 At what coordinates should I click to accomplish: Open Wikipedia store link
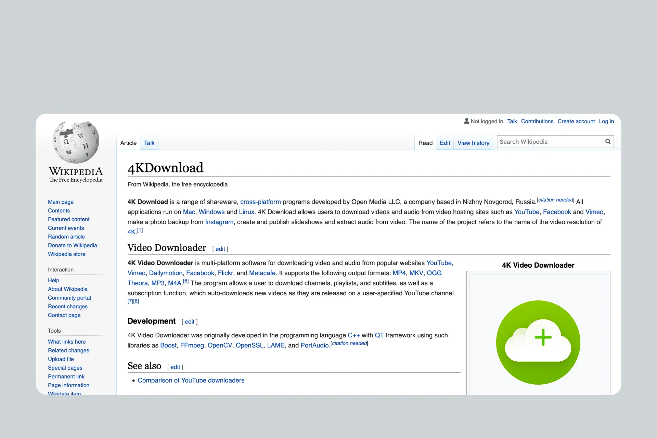(66, 254)
